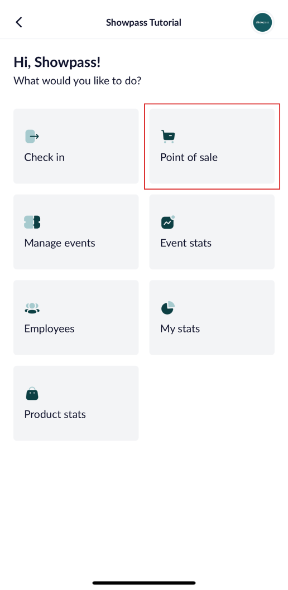
Task: Select the Employees label
Action: coord(49,329)
